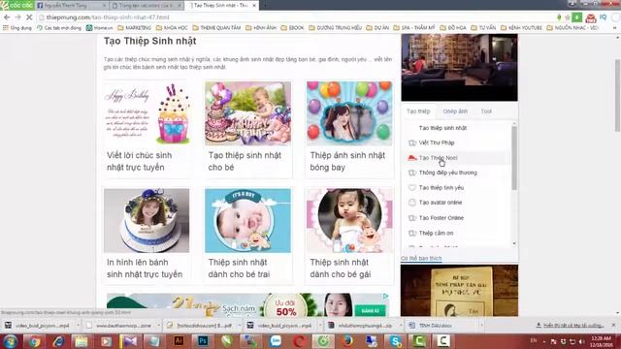The width and height of the screenshot is (621, 349).
Task: Open Skype from taskbar
Action: point(395,341)
